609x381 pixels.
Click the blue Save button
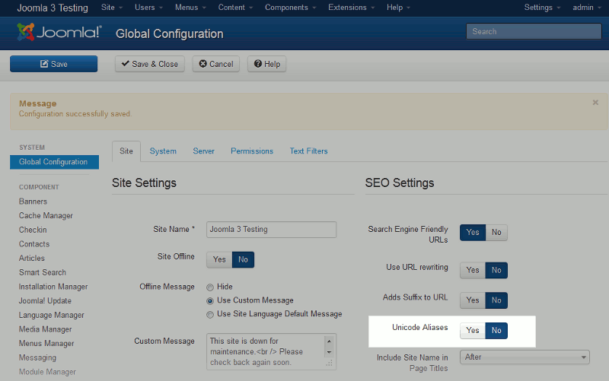53,64
